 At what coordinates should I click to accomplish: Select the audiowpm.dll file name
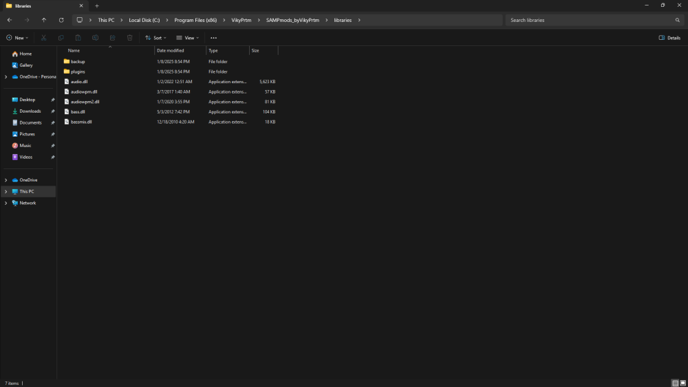pyautogui.click(x=84, y=91)
